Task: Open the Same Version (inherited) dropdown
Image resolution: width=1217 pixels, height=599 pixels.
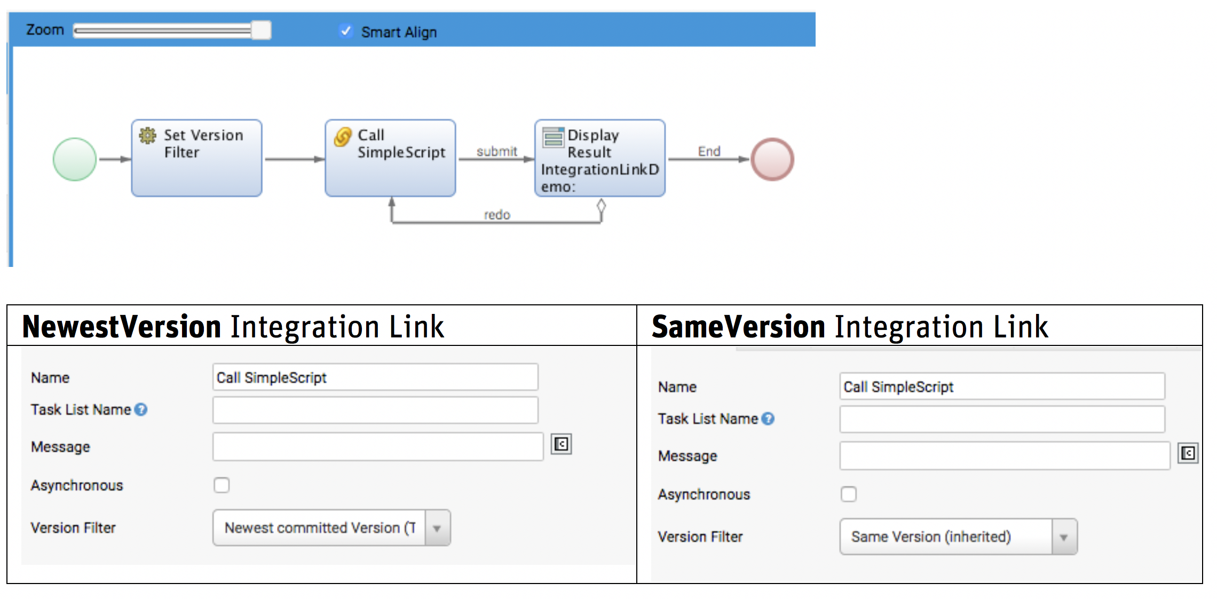Action: (x=1065, y=537)
